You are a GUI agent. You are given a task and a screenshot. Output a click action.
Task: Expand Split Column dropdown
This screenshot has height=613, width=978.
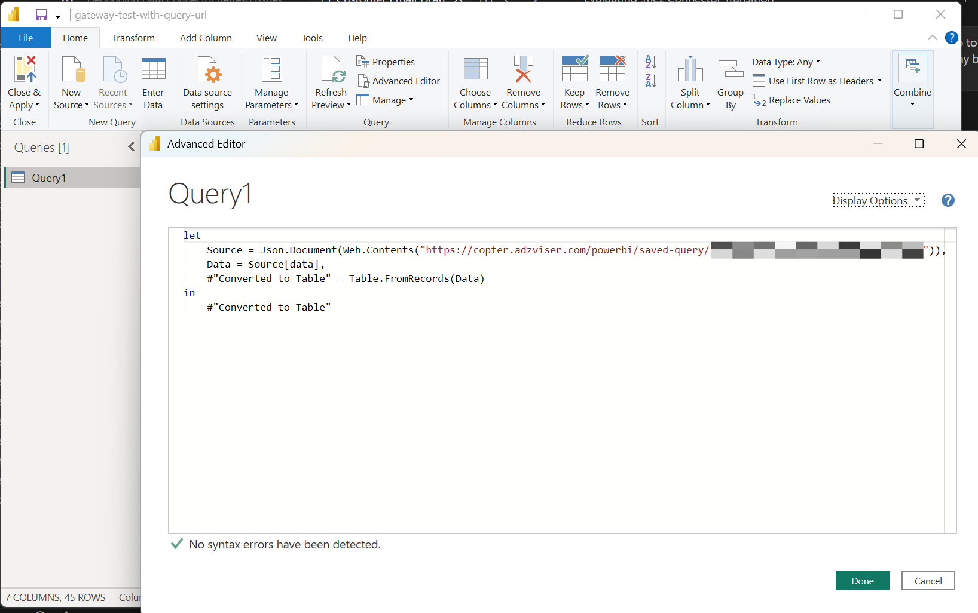coord(708,105)
